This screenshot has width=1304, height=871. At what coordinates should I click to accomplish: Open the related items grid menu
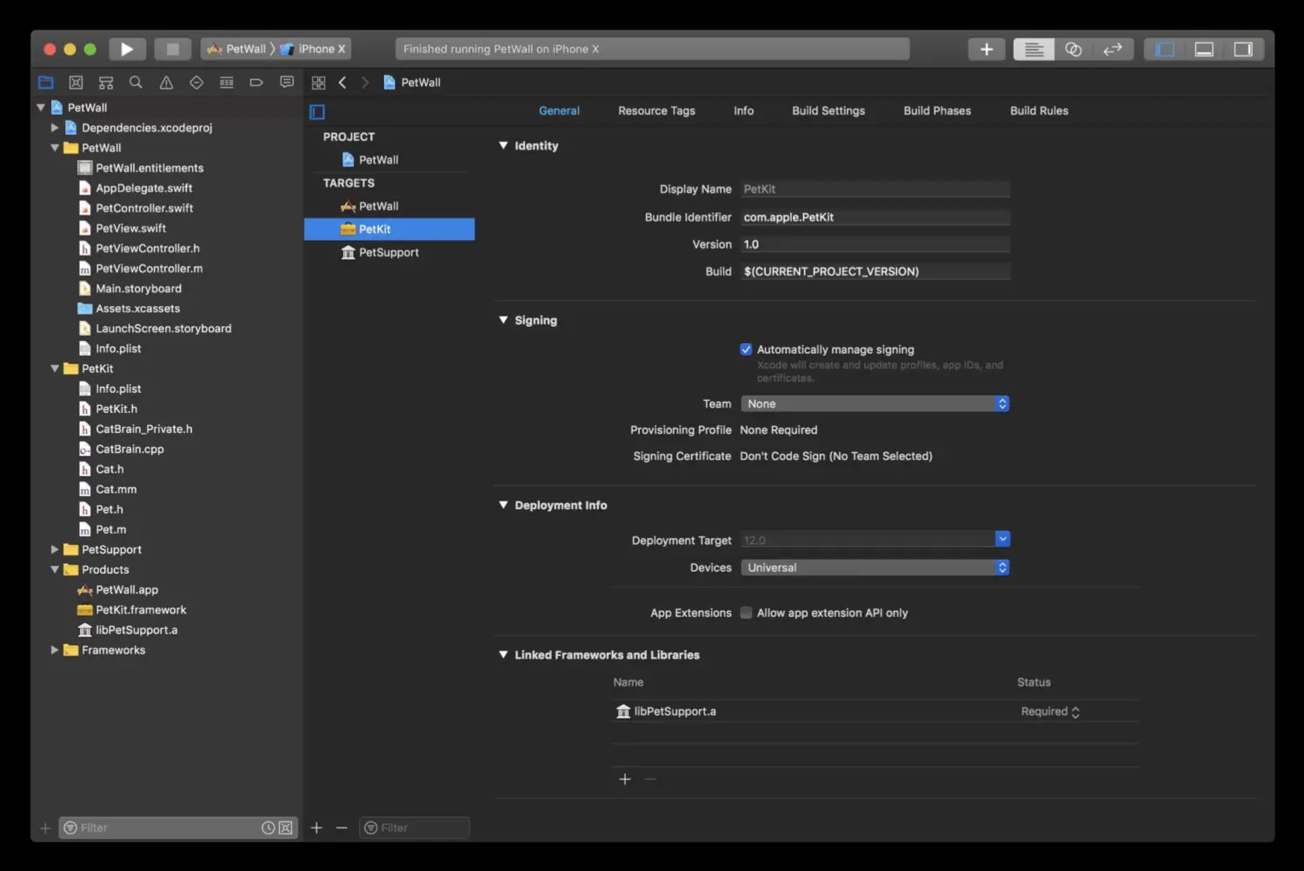318,83
